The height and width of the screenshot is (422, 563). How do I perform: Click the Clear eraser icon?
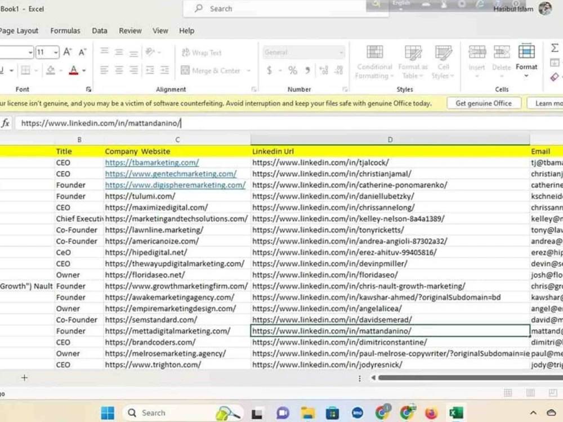(555, 77)
